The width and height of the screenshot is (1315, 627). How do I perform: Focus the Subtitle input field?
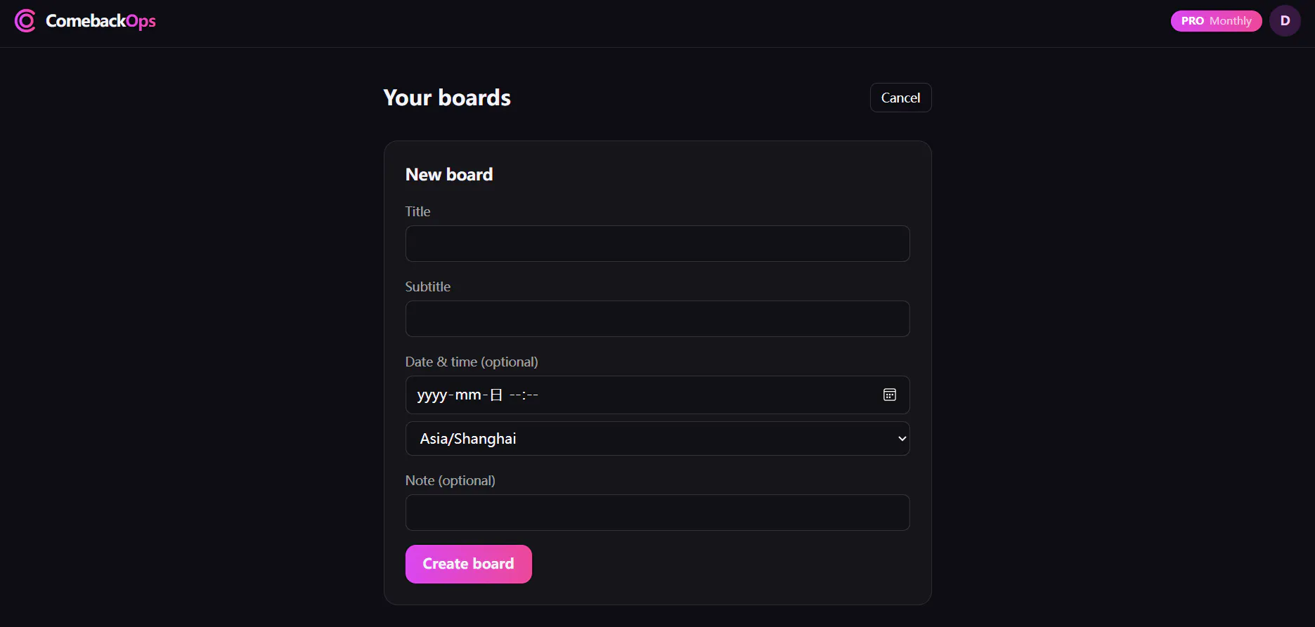[657, 319]
